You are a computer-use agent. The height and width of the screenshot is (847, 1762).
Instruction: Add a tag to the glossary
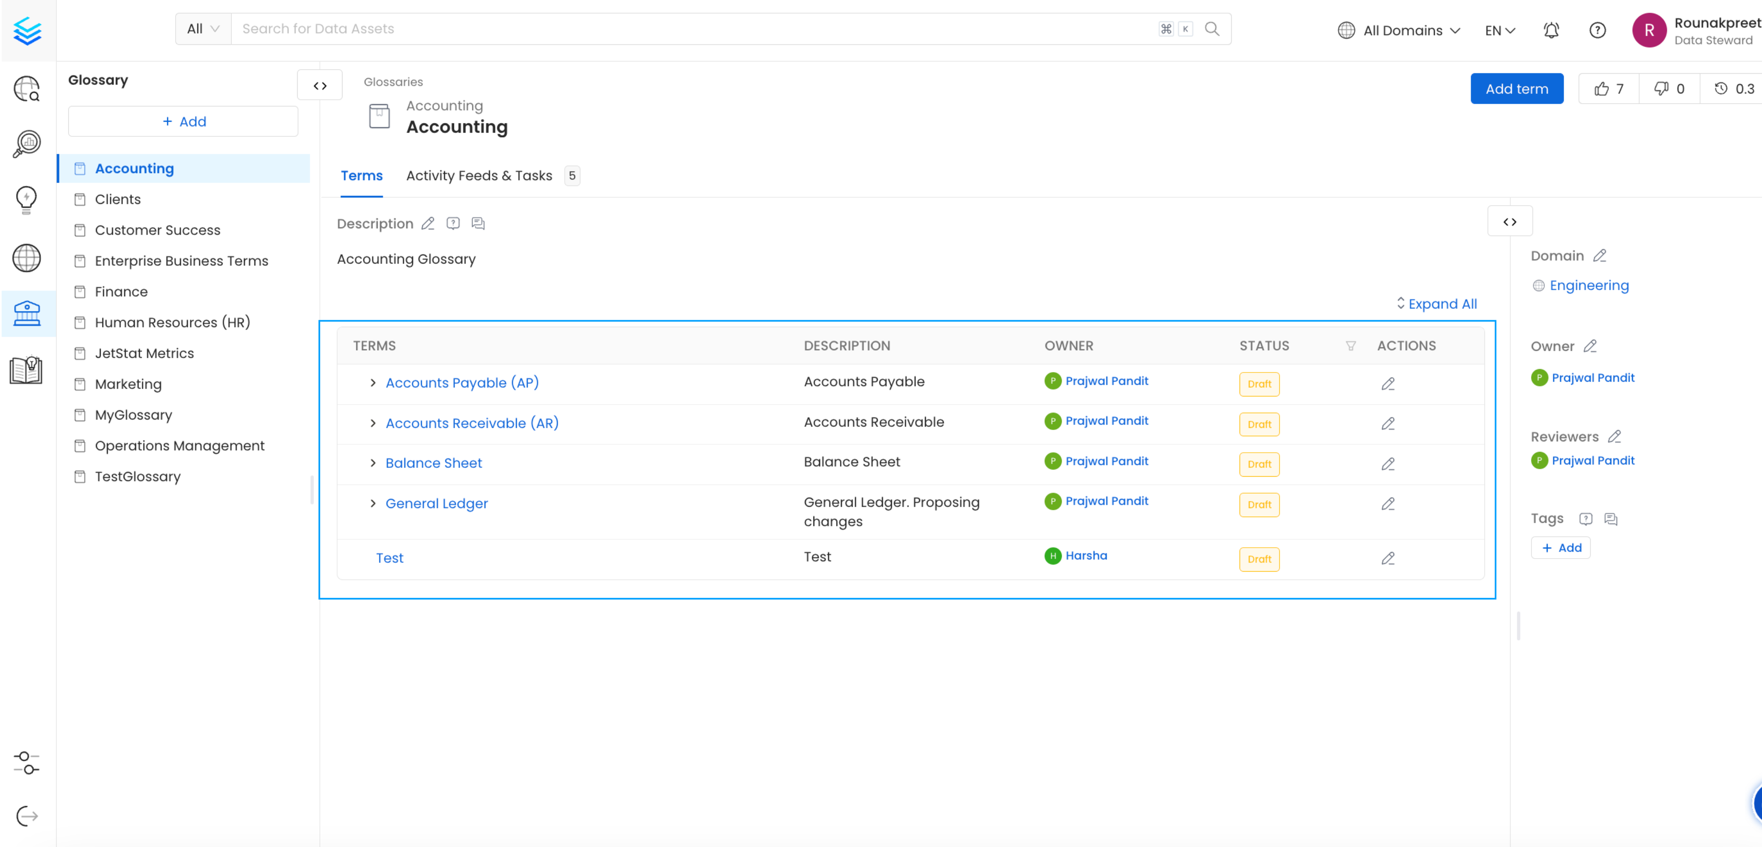pos(1561,548)
